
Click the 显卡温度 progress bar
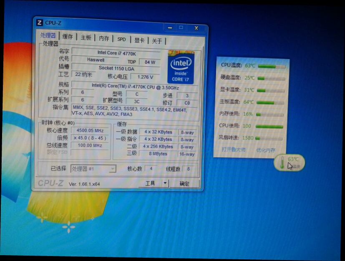(x=271, y=90)
